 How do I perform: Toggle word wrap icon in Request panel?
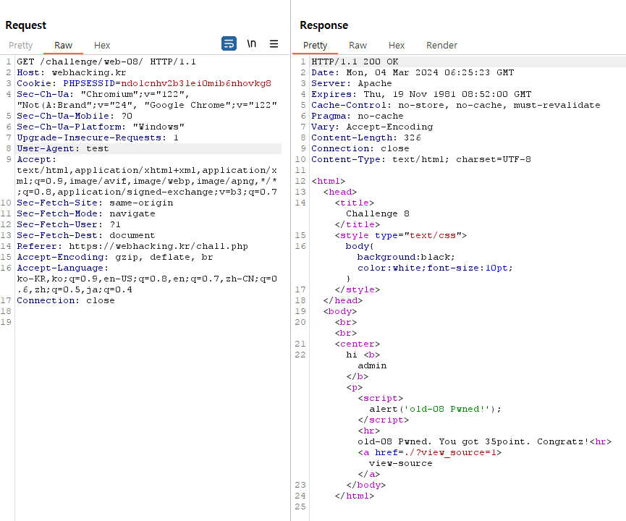tap(229, 43)
